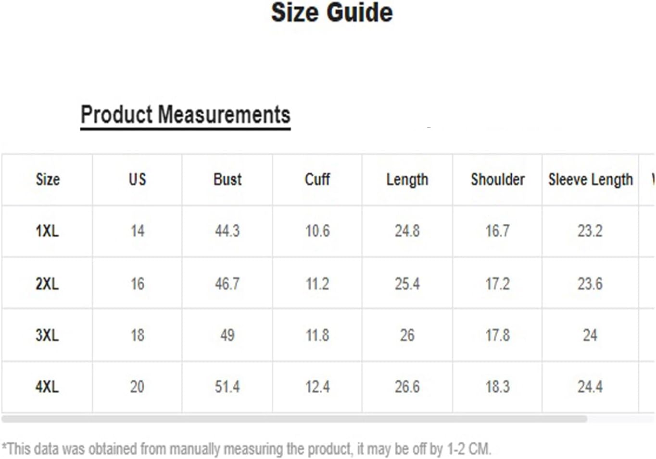Select the Length column header
This screenshot has height=459, width=656.
coord(407,180)
